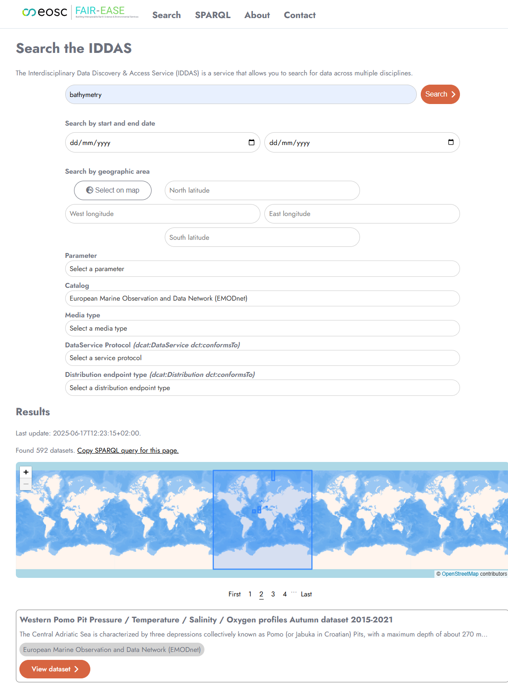The height and width of the screenshot is (685, 508).
Task: Open the SPARQL menu item
Action: point(213,15)
